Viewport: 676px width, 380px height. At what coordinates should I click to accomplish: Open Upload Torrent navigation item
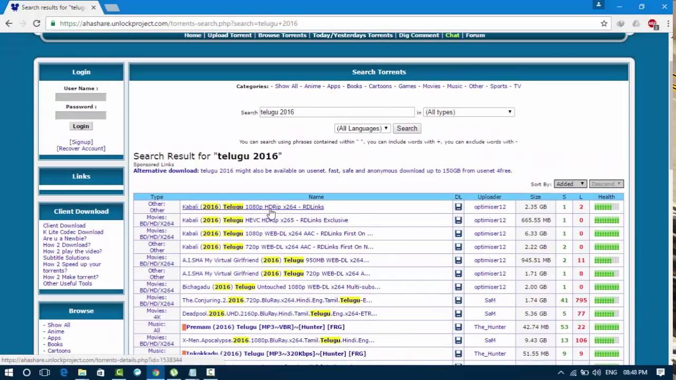(x=229, y=35)
